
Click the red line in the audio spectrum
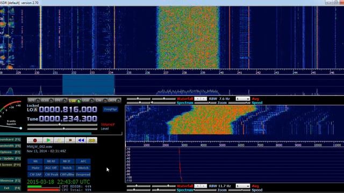pyautogui.click(x=180, y=165)
